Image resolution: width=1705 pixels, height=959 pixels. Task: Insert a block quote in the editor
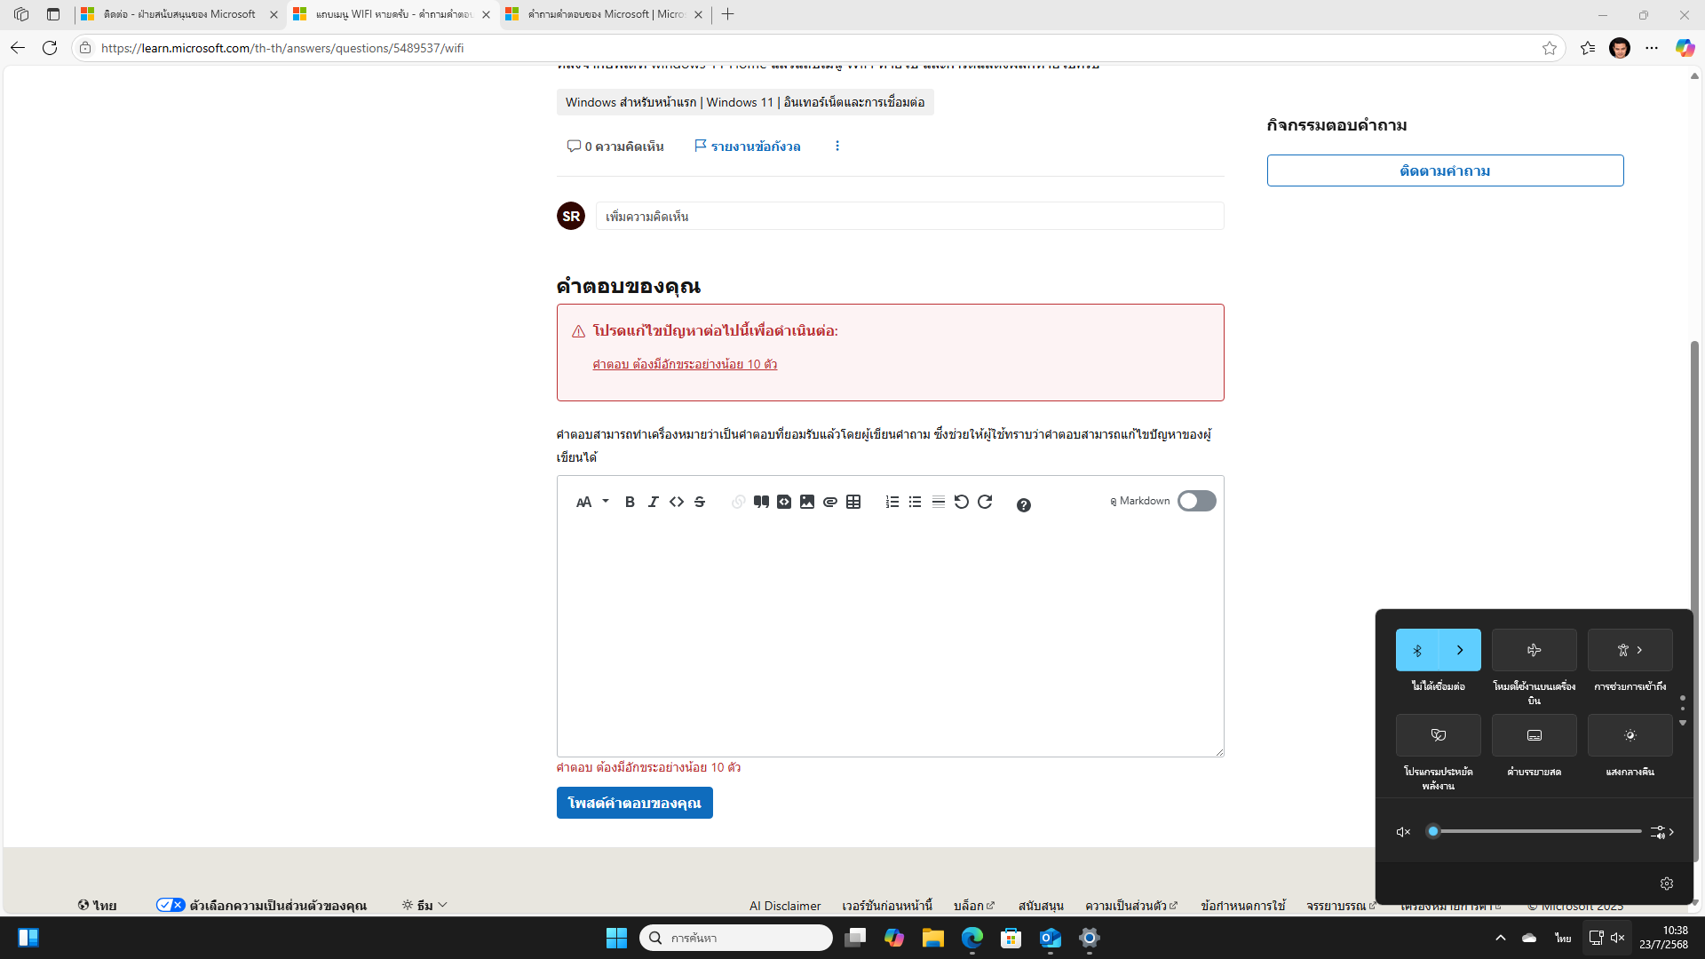coord(761,502)
